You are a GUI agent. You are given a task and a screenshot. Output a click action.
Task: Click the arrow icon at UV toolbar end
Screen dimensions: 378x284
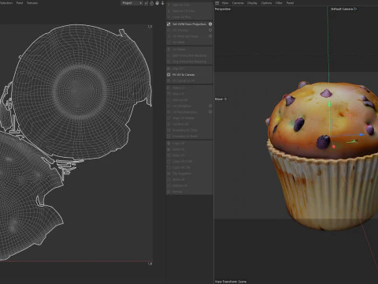tap(162, 3)
